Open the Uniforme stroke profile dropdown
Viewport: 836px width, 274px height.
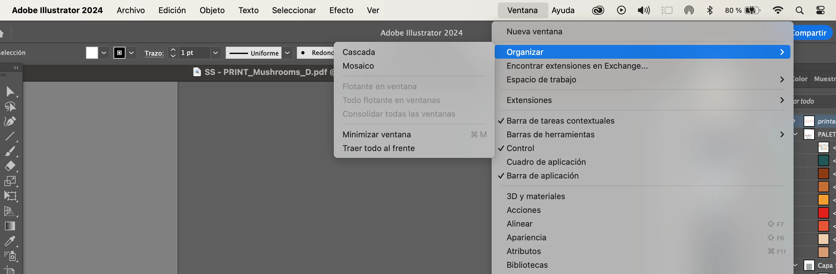tap(287, 53)
